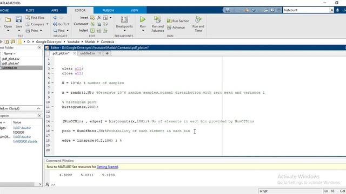Click the Compare button

pyautogui.click(x=35, y=24)
